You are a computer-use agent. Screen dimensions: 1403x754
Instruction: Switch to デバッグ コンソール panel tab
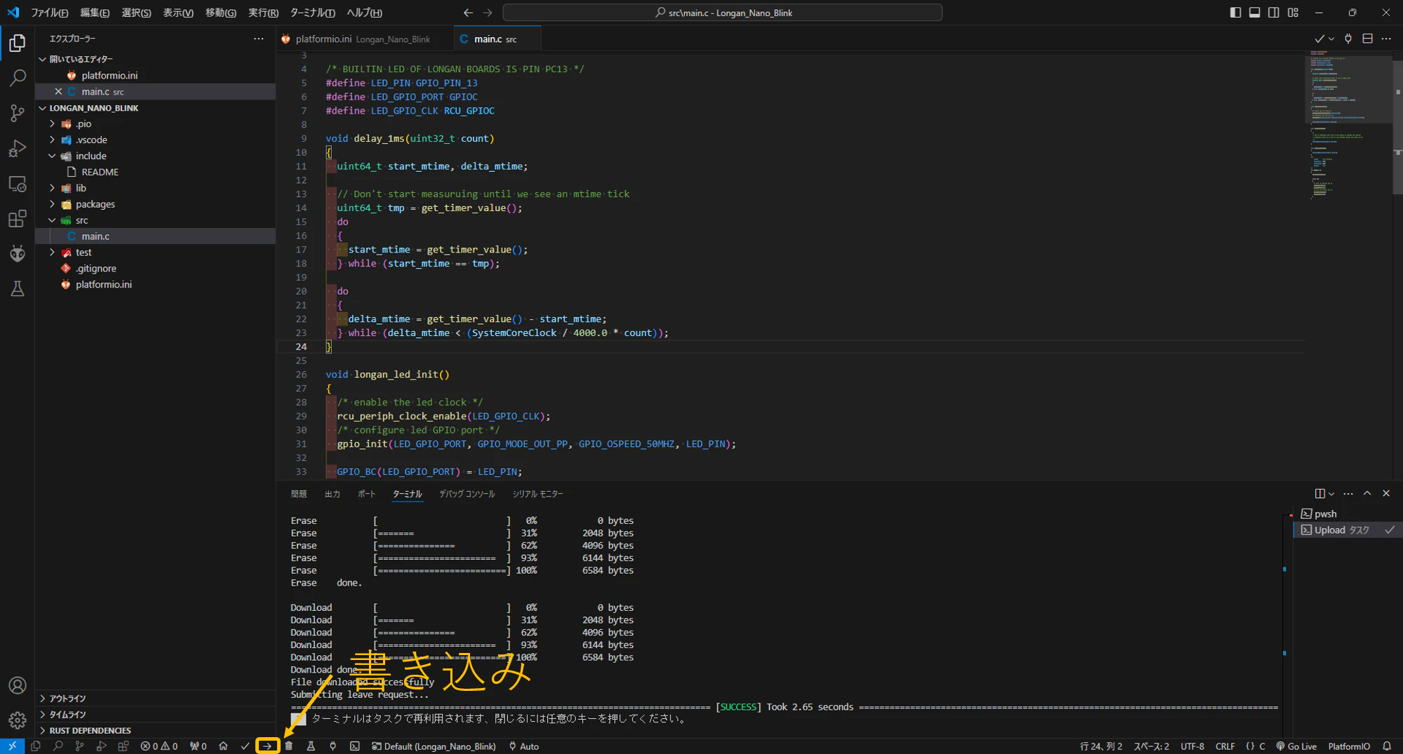click(x=466, y=494)
